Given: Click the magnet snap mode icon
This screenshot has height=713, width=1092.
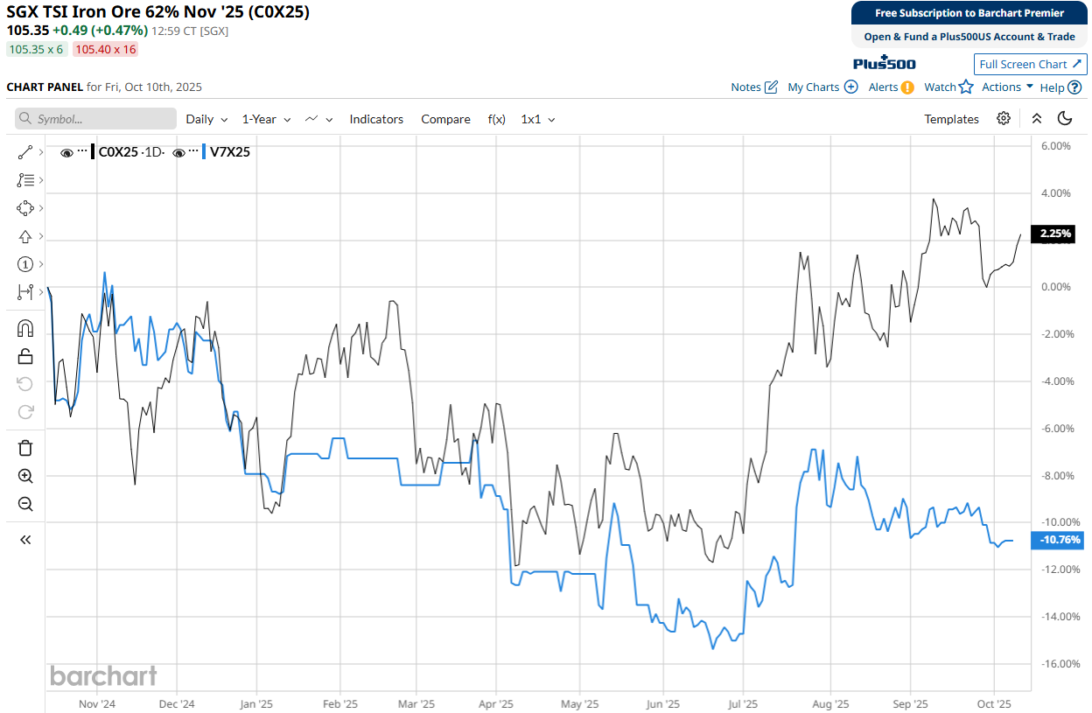Looking at the screenshot, I should 24,328.
